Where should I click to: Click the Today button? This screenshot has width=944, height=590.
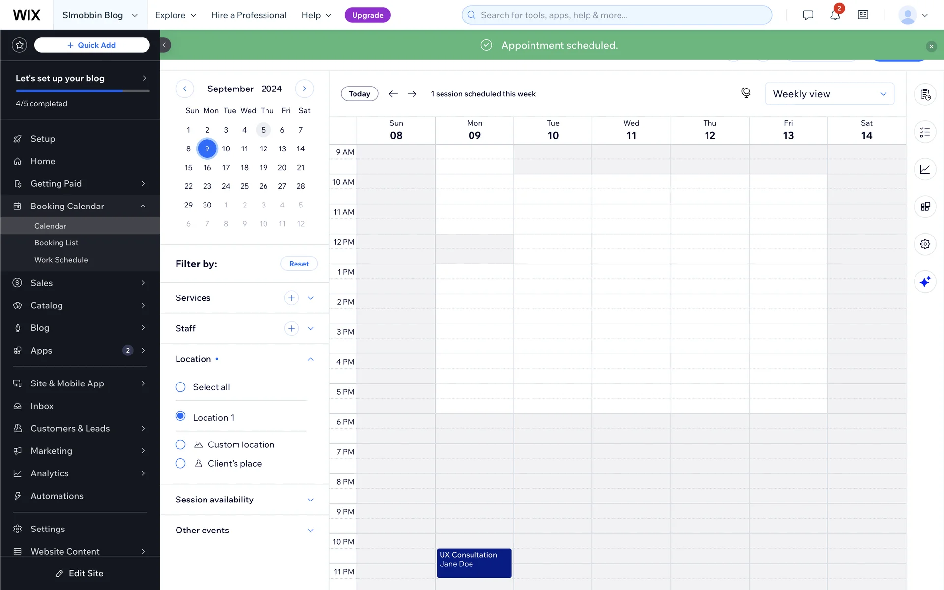point(359,94)
